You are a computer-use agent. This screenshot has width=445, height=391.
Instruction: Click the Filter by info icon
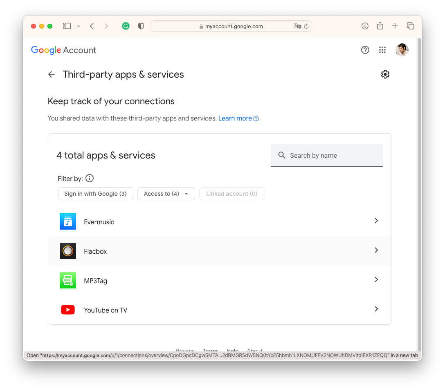(89, 178)
